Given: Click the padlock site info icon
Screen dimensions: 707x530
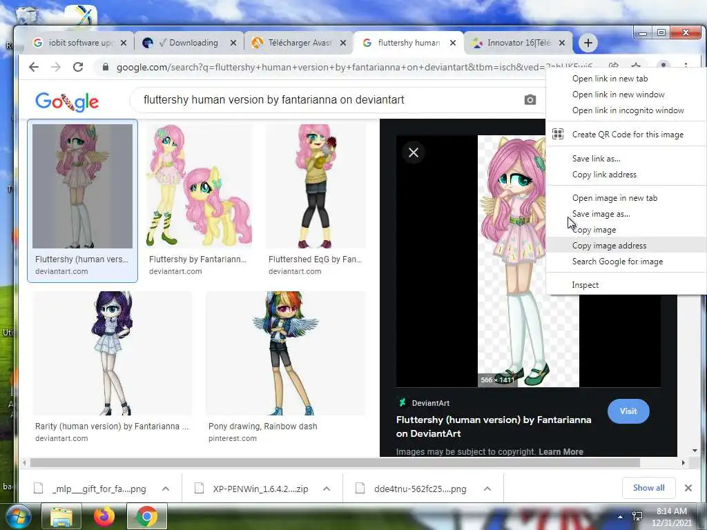Looking at the screenshot, I should pos(106,67).
